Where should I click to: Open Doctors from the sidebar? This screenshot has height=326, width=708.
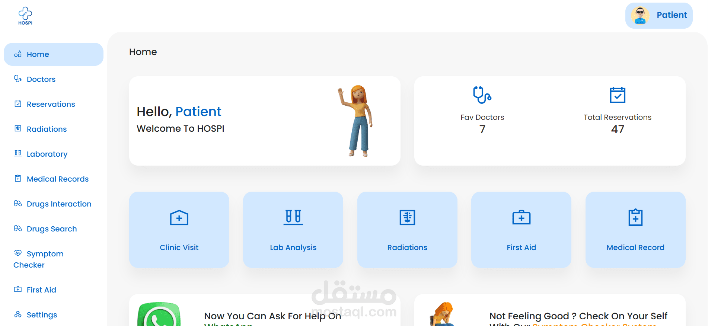[x=54, y=79]
